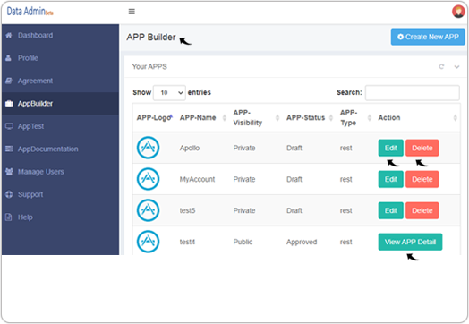Viewport: 469px width, 324px height.
Task: Click the Your APPS panel title
Action: click(x=149, y=67)
